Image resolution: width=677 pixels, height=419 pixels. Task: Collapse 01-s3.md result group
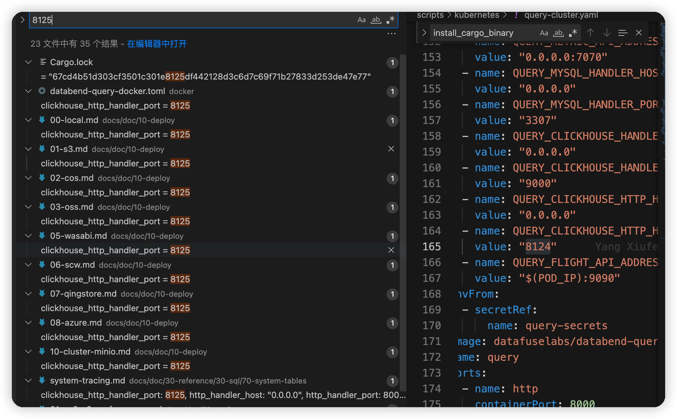point(29,149)
